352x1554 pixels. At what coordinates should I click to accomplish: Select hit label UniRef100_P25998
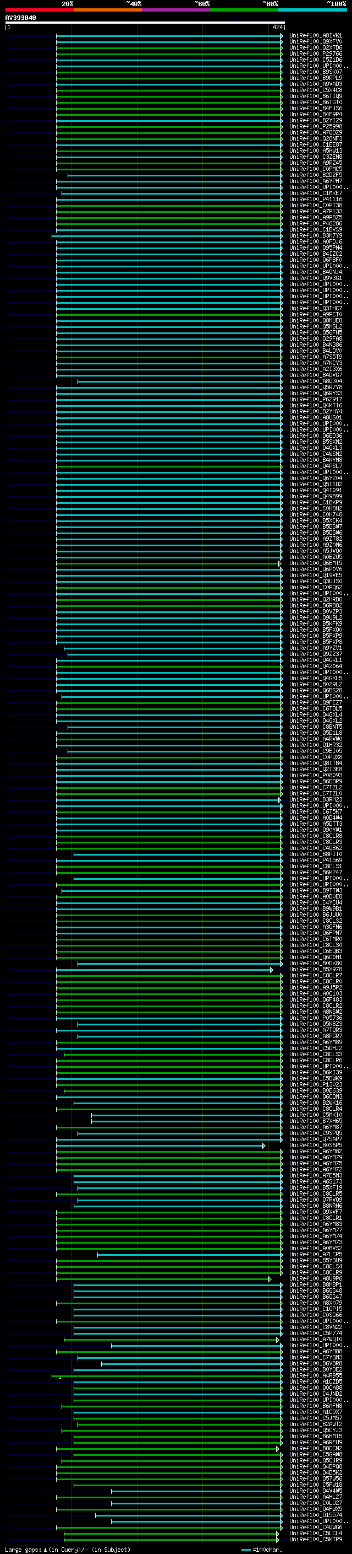click(x=315, y=127)
